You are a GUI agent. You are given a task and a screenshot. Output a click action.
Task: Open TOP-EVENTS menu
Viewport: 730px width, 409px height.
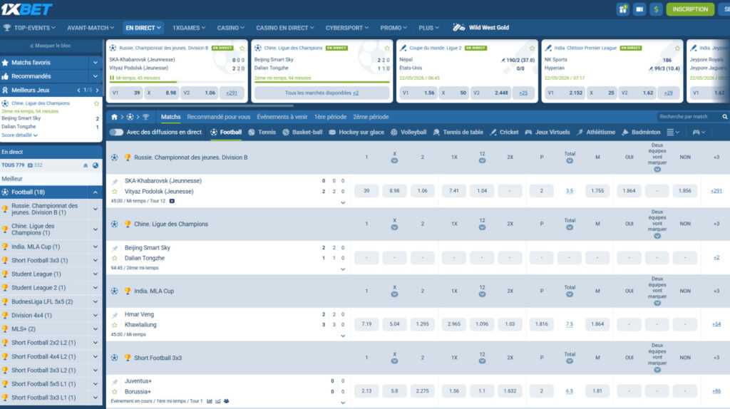(x=30, y=28)
